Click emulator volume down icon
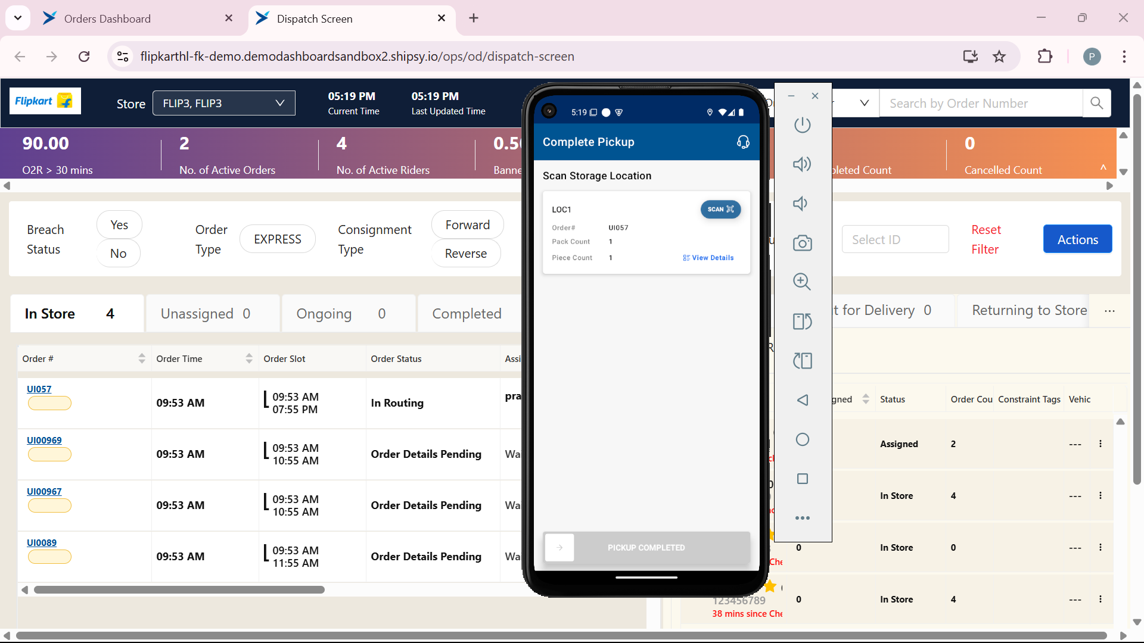The height and width of the screenshot is (643, 1144). pyautogui.click(x=801, y=204)
